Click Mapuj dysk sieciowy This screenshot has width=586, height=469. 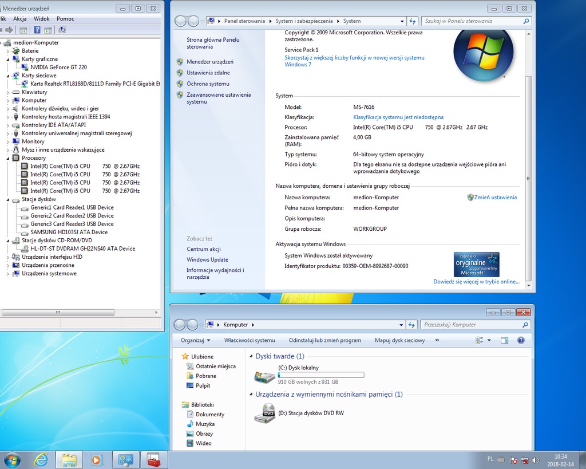point(400,340)
